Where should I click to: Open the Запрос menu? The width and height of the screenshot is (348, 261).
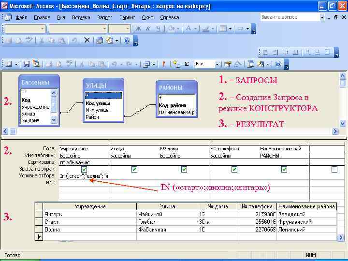(x=105, y=17)
